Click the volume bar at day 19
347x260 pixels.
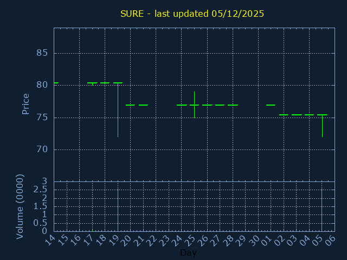click(x=118, y=210)
